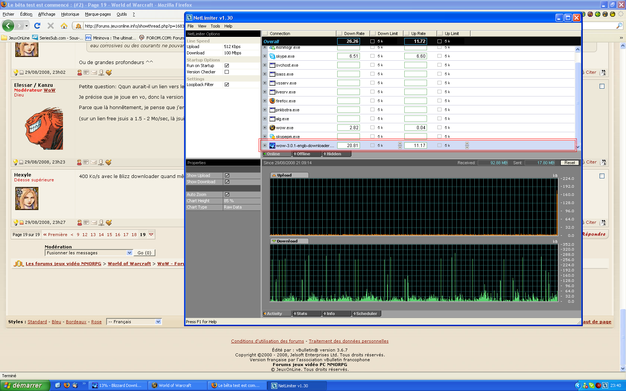626x391 pixels.
Task: Click the pnkbstra.exe process icon
Action: (x=272, y=110)
